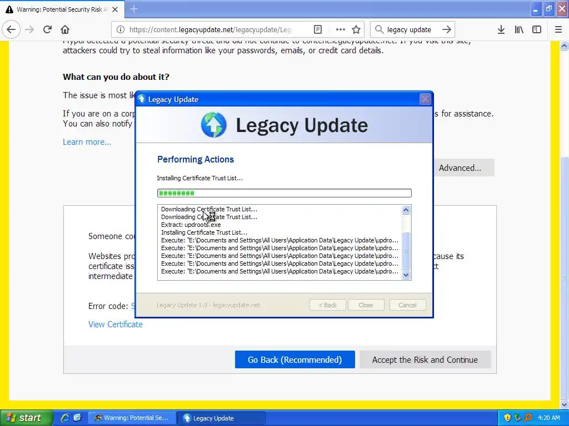This screenshot has height=426, width=569.
Task: Toggle reader view icon
Action: click(318, 29)
